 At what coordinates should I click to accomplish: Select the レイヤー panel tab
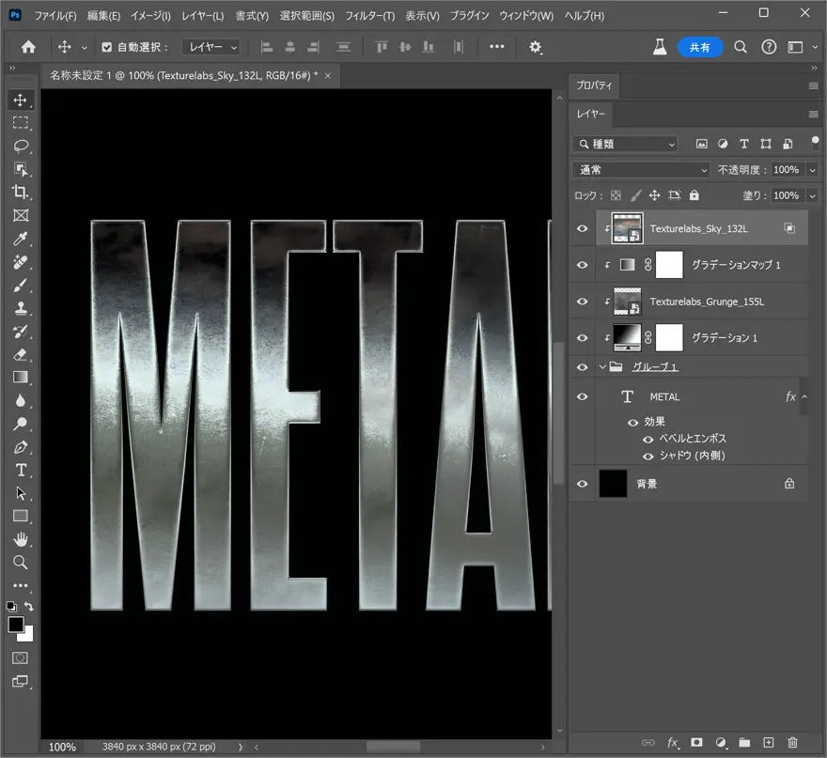(x=591, y=114)
